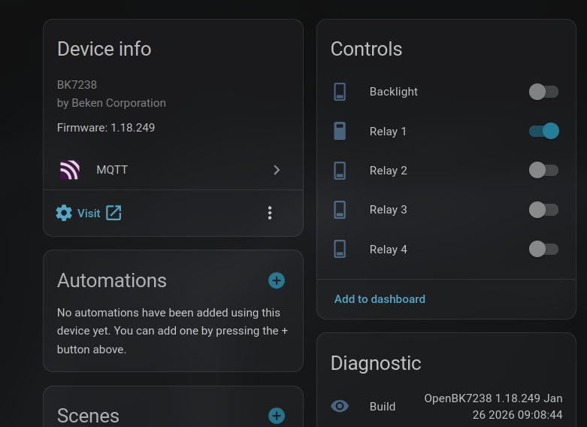This screenshot has height=427, width=587.
Task: Click the settings gear icon beside Visit
Action: pos(64,213)
